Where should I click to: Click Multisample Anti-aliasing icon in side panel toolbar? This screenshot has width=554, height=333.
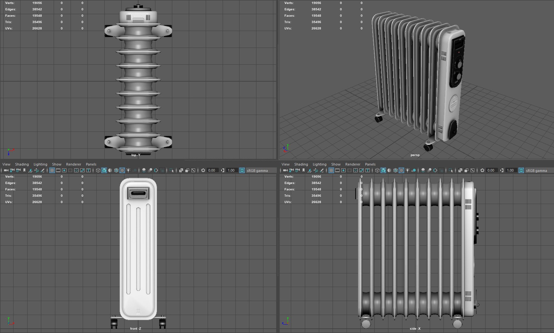point(435,170)
